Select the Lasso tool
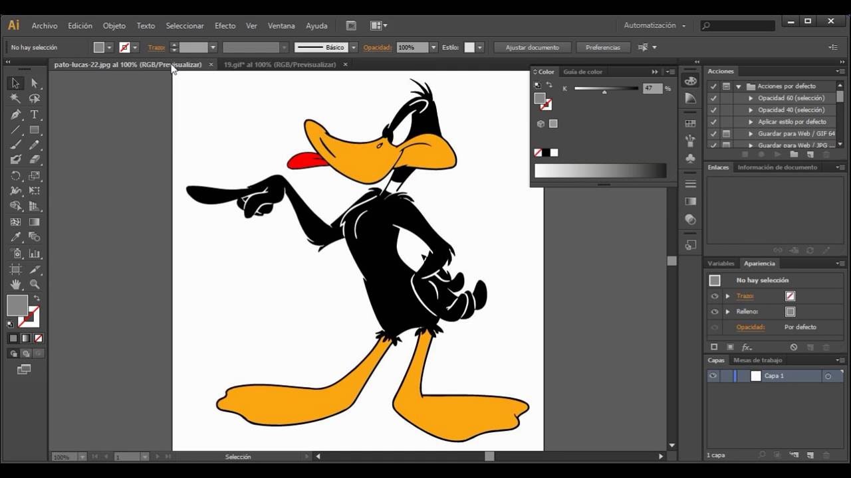This screenshot has width=851, height=478. [35, 98]
